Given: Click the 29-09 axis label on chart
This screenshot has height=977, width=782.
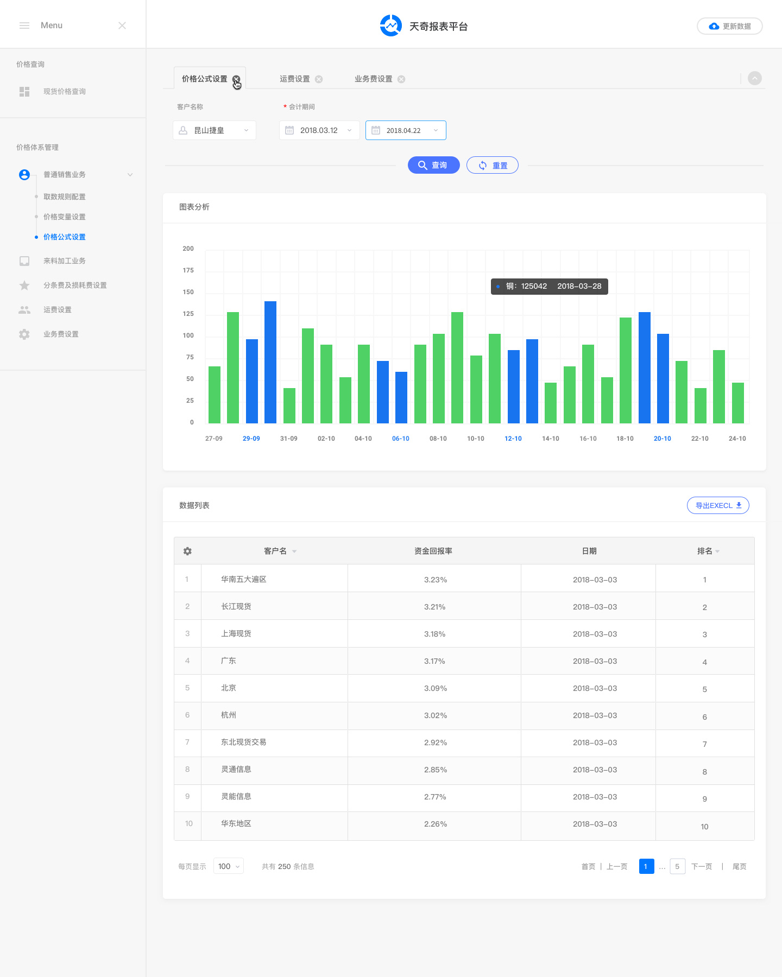Looking at the screenshot, I should 251,439.
